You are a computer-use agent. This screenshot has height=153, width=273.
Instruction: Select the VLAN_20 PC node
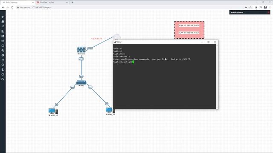[110, 110]
